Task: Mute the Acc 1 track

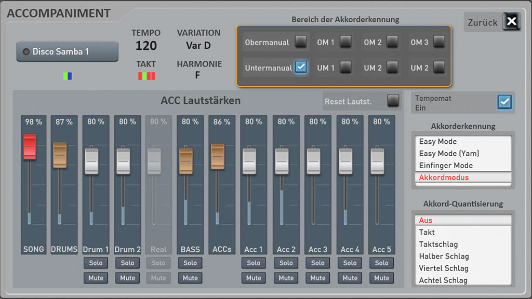Action: pyautogui.click(x=254, y=278)
